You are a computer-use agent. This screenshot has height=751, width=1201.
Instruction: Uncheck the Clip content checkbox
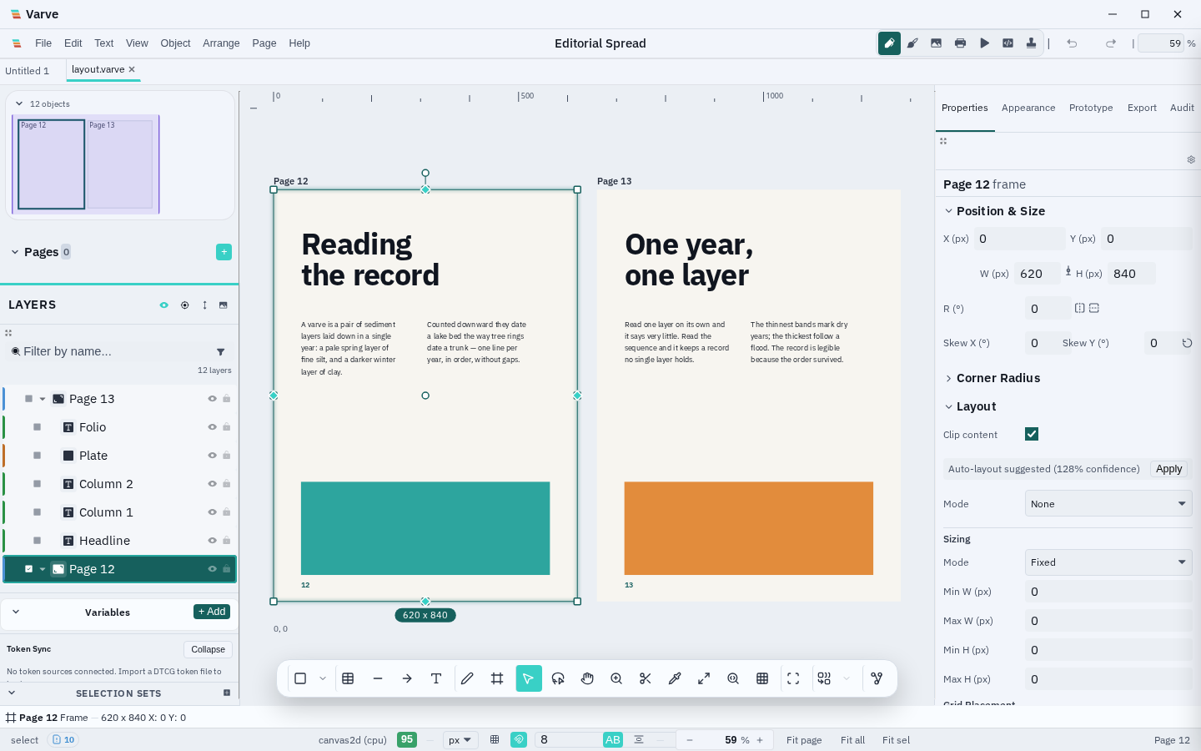(1032, 434)
